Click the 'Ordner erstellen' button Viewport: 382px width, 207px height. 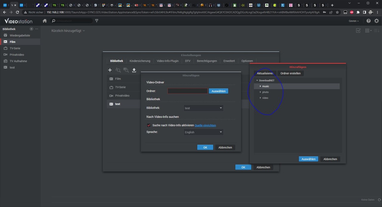click(x=290, y=73)
